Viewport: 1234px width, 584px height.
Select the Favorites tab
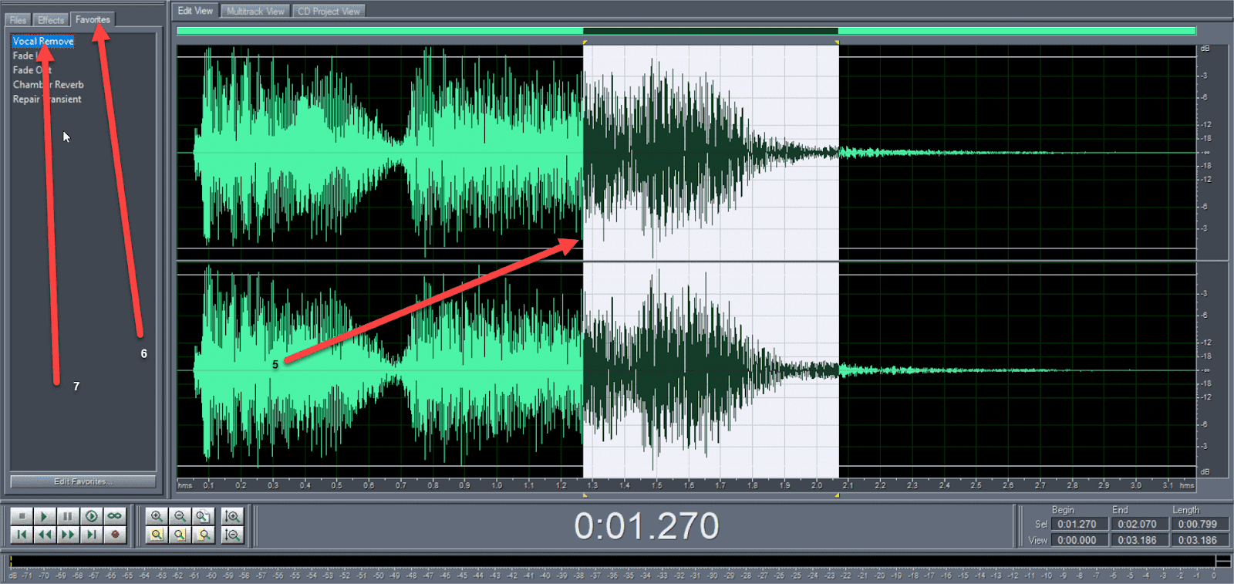93,19
